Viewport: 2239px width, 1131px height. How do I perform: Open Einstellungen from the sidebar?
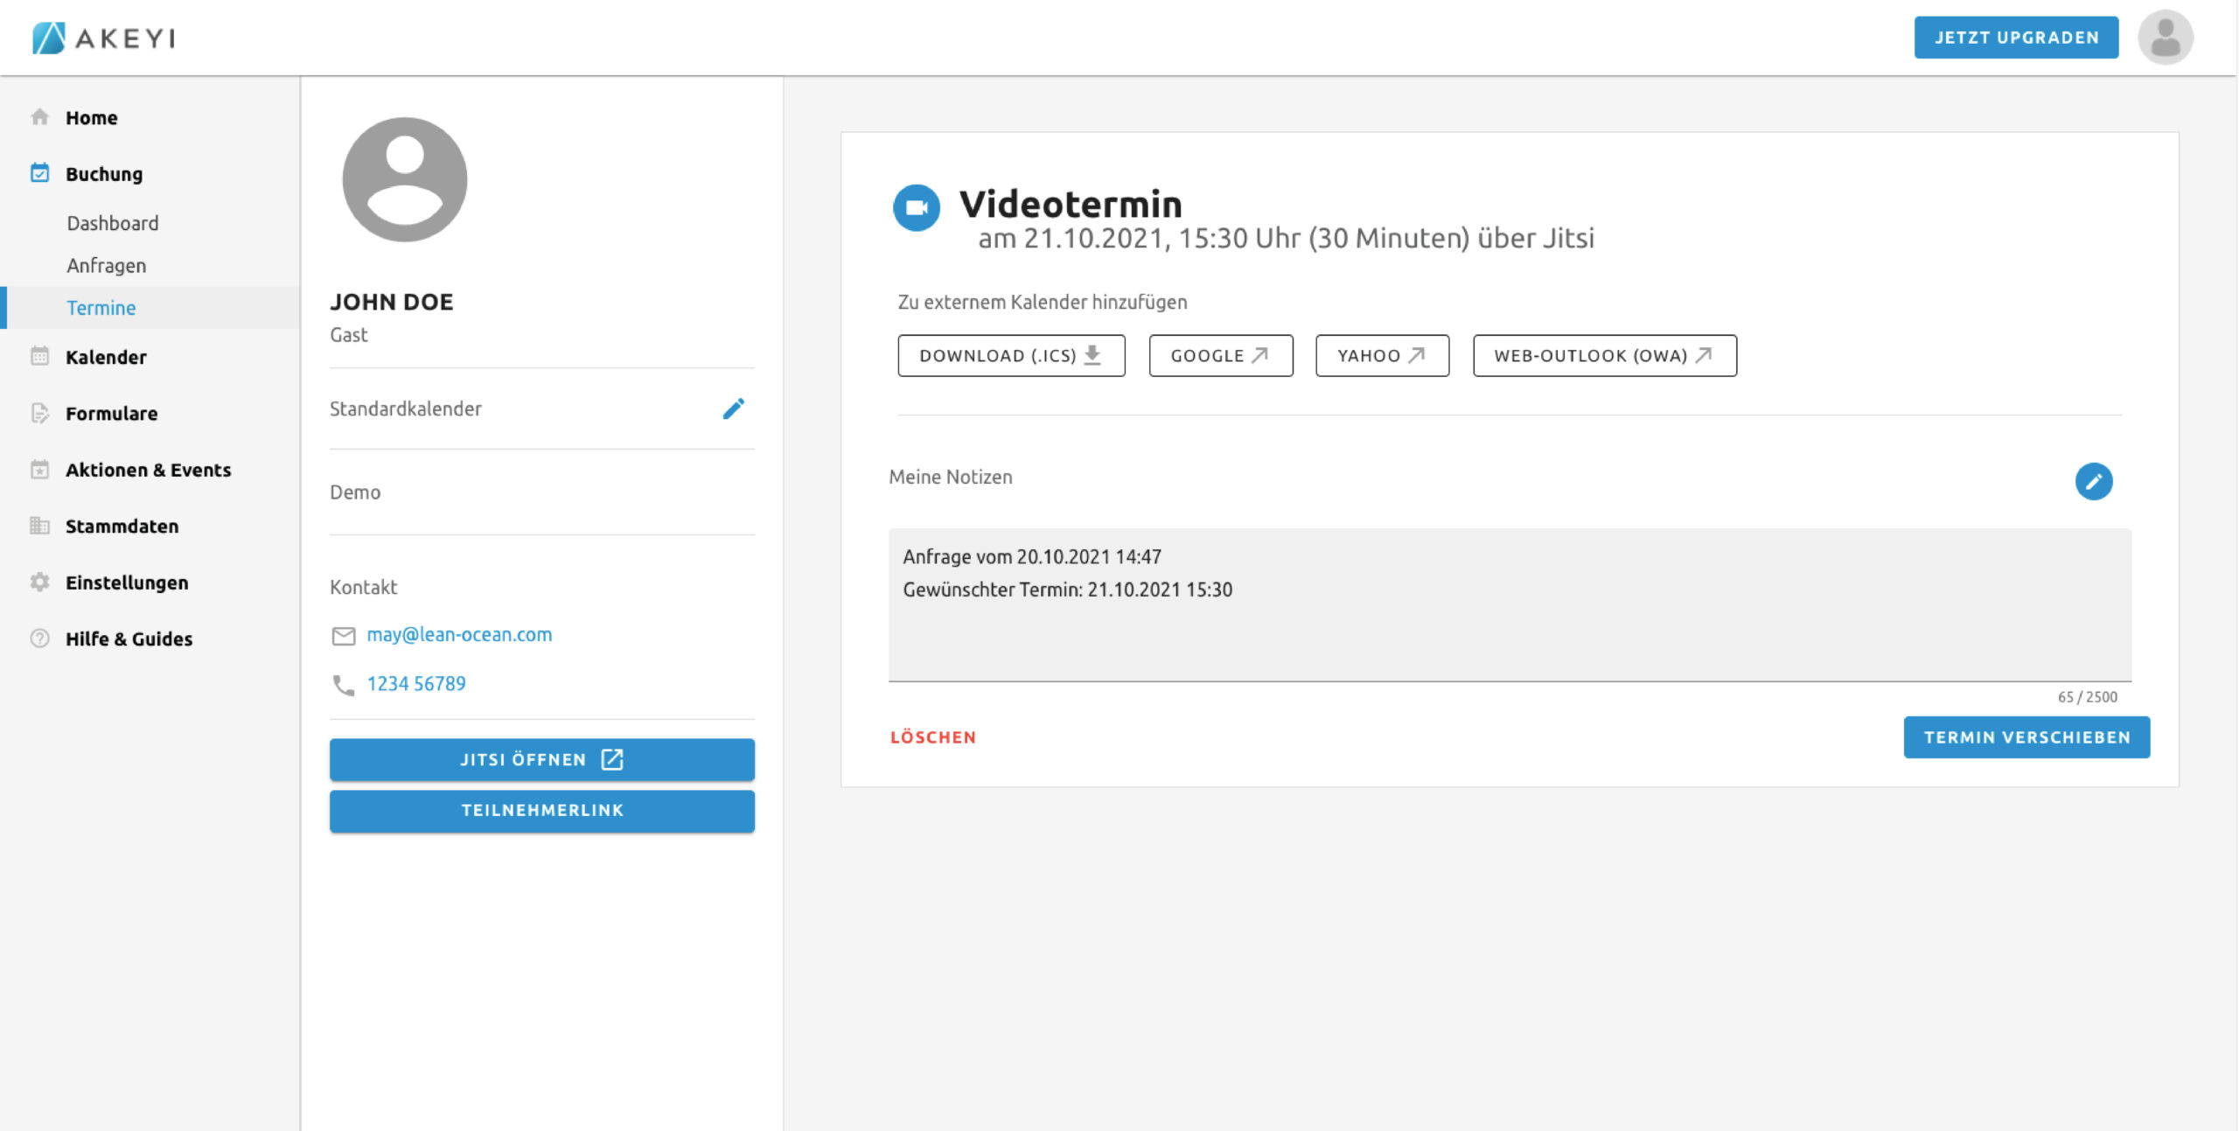pos(126,583)
